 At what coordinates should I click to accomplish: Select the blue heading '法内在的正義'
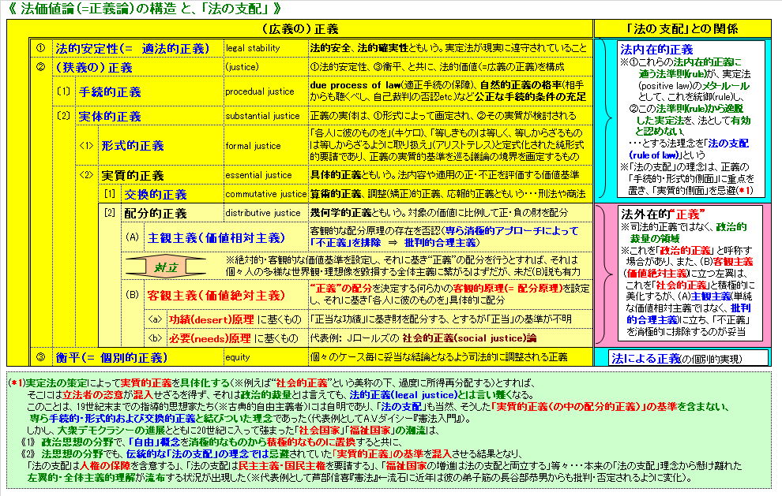[x=657, y=50]
